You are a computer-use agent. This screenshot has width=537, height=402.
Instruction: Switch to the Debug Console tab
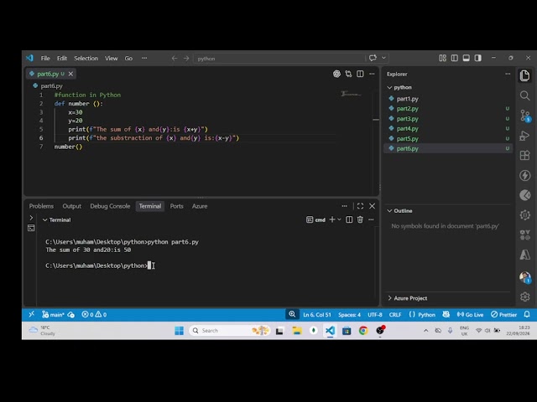110,206
